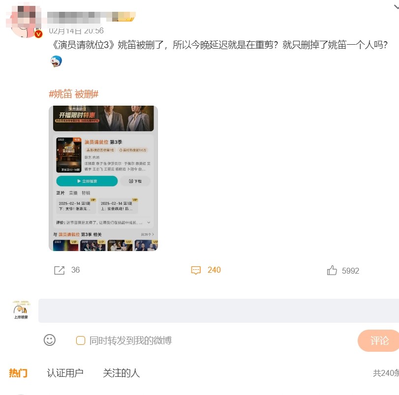Like the post with thumbs-up icon
The width and height of the screenshot is (399, 395).
332,270
